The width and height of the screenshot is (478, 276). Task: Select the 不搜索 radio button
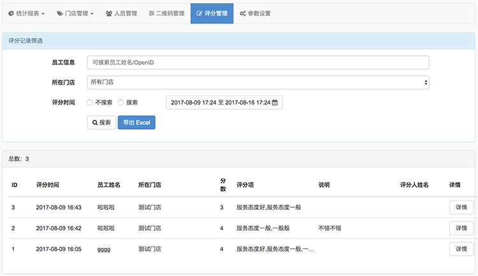(x=89, y=102)
